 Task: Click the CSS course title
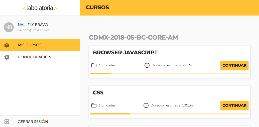pos(98,93)
